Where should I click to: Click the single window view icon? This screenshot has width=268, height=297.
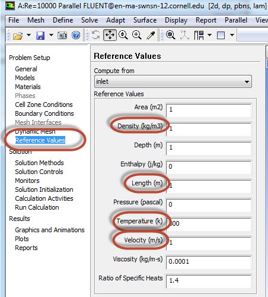point(221,36)
